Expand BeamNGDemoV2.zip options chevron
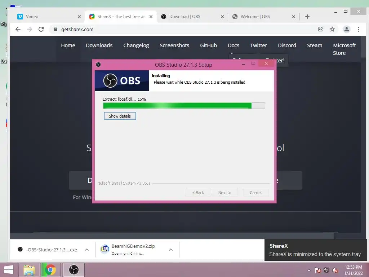This screenshot has height=277, width=369. tap(171, 250)
